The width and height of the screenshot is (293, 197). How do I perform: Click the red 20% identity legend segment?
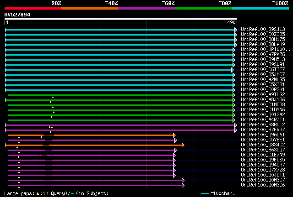[33, 8]
